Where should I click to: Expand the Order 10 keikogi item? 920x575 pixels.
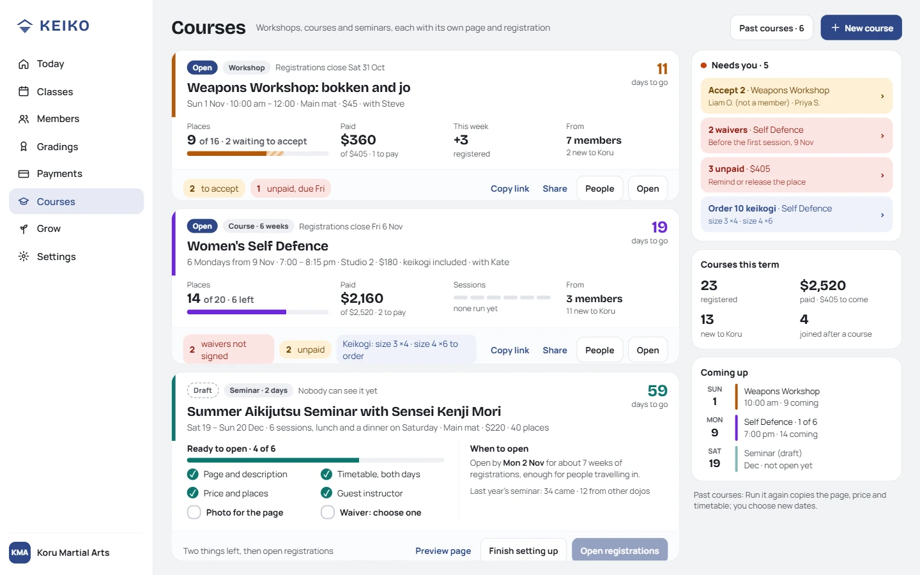click(x=796, y=214)
